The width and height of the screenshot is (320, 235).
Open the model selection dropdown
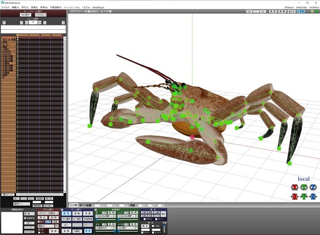tap(48, 213)
